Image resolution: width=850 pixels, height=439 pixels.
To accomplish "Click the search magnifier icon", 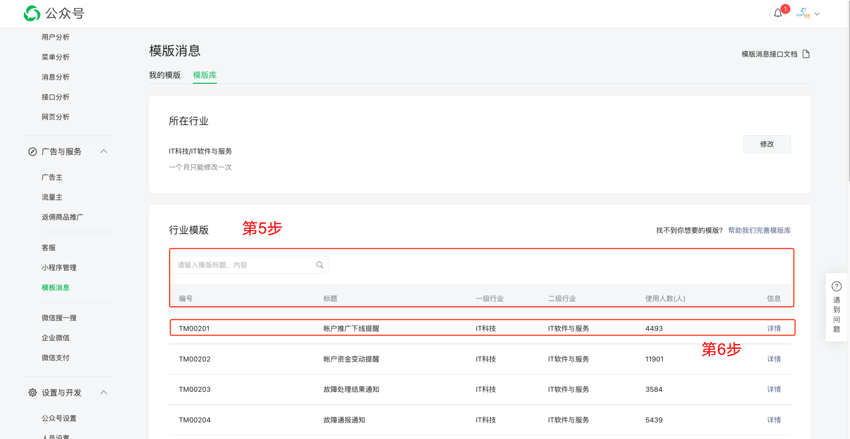I will pyautogui.click(x=319, y=265).
